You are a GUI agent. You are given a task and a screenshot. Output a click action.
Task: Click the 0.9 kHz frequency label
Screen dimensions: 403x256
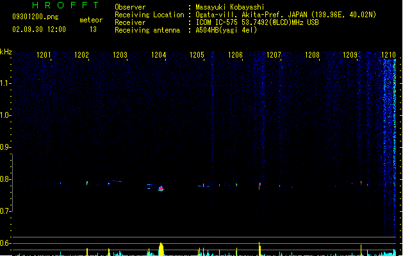pos(5,147)
